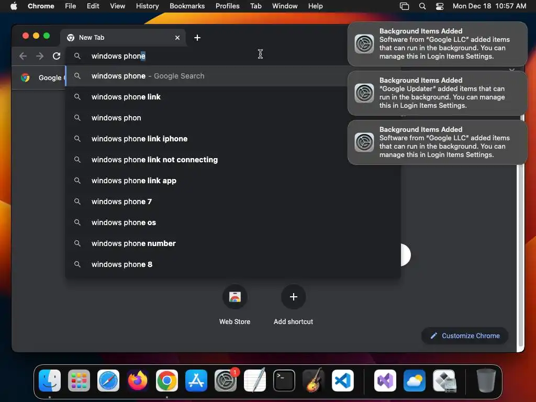Open Visual Studio Code from the Dock
Screen dimensions: 536x402
click(x=343, y=381)
